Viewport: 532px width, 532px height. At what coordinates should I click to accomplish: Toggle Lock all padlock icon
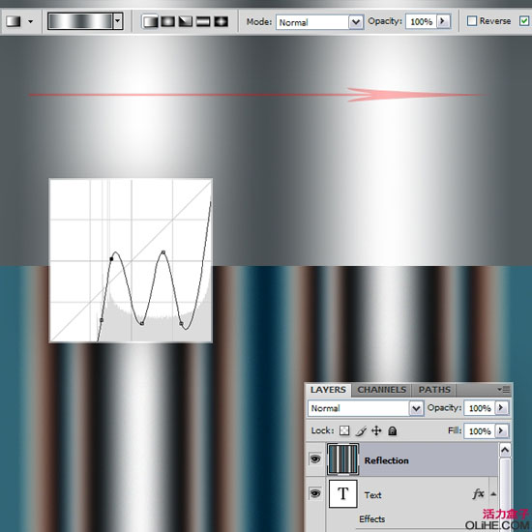(x=393, y=430)
